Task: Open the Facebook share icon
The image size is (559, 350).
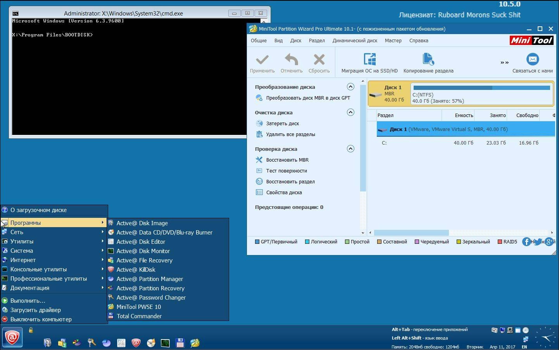Action: coord(526,242)
